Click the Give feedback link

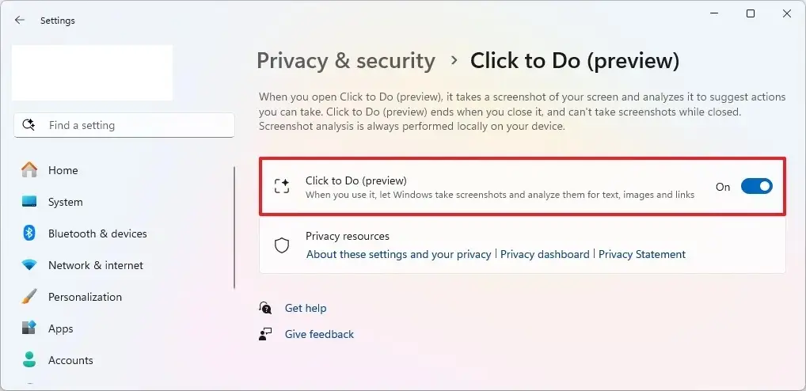click(319, 334)
